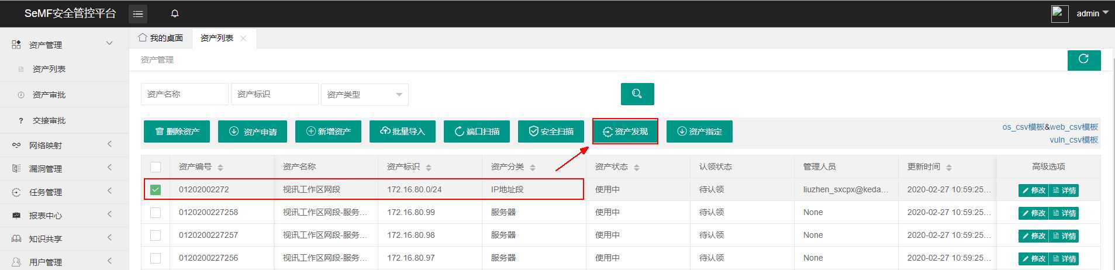Click the 用户管理 person icon in sidebar
This screenshot has width=1115, height=270.
coord(16,262)
